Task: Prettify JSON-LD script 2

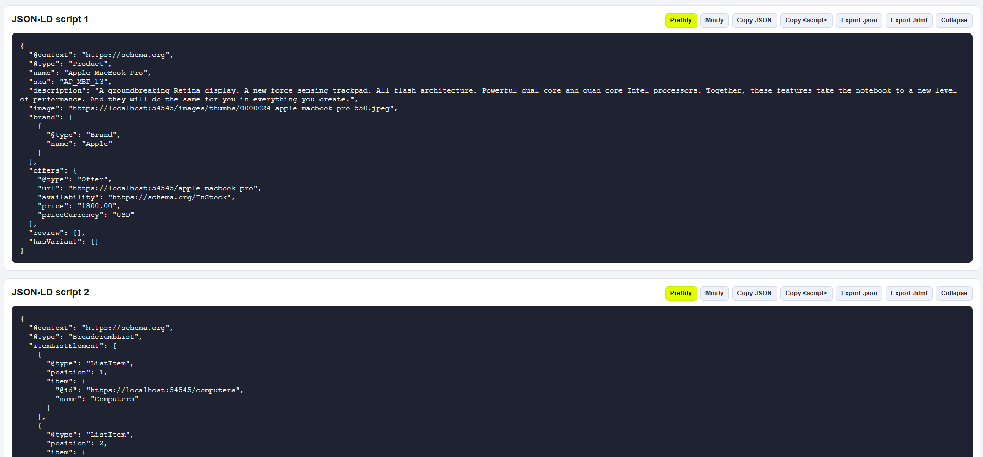Action: [681, 293]
